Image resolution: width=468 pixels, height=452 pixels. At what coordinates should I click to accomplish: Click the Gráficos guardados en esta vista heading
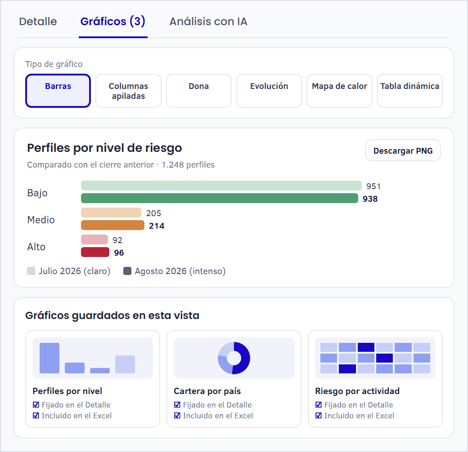[112, 315]
